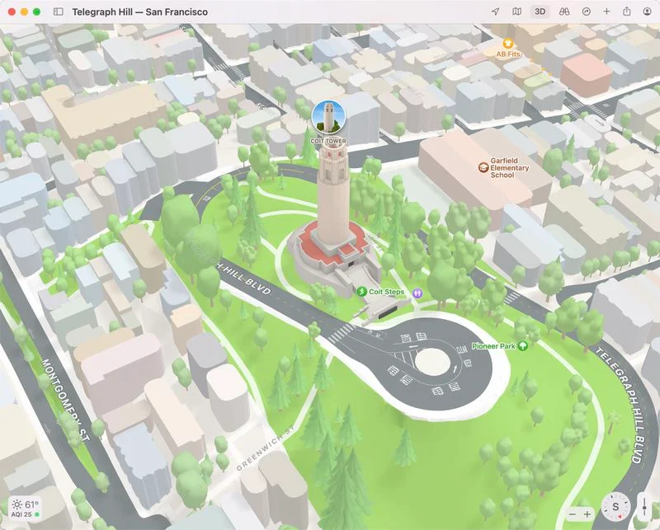660x530 pixels.
Task: Toggle the 3D view button
Action: click(540, 12)
